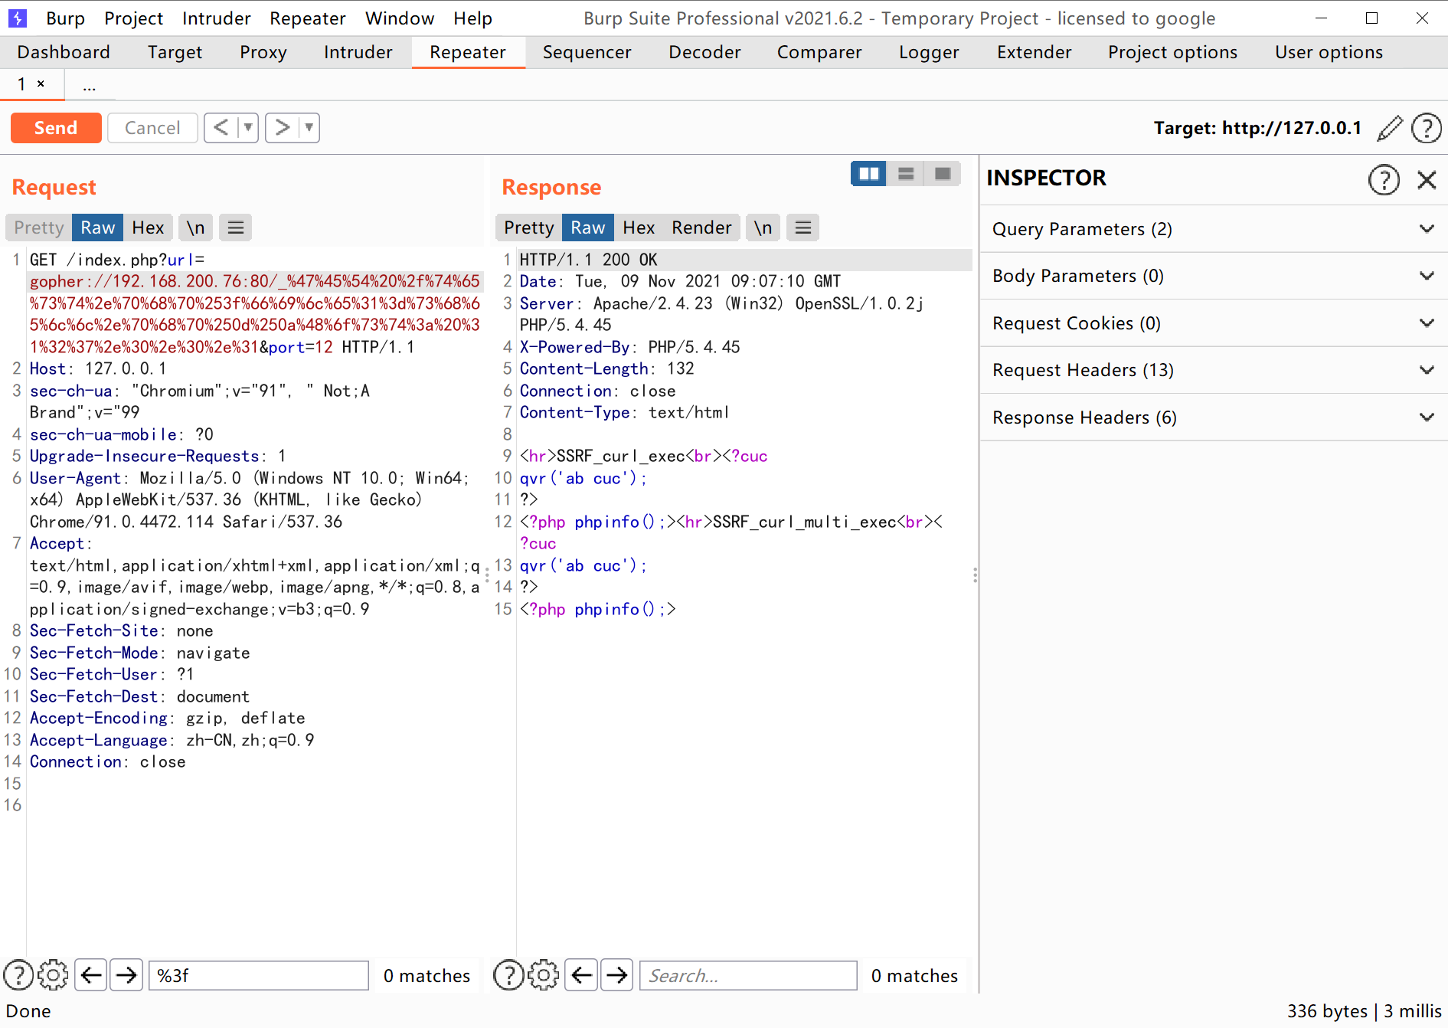This screenshot has width=1448, height=1028.
Task: Open Response search help icon
Action: pyautogui.click(x=508, y=975)
